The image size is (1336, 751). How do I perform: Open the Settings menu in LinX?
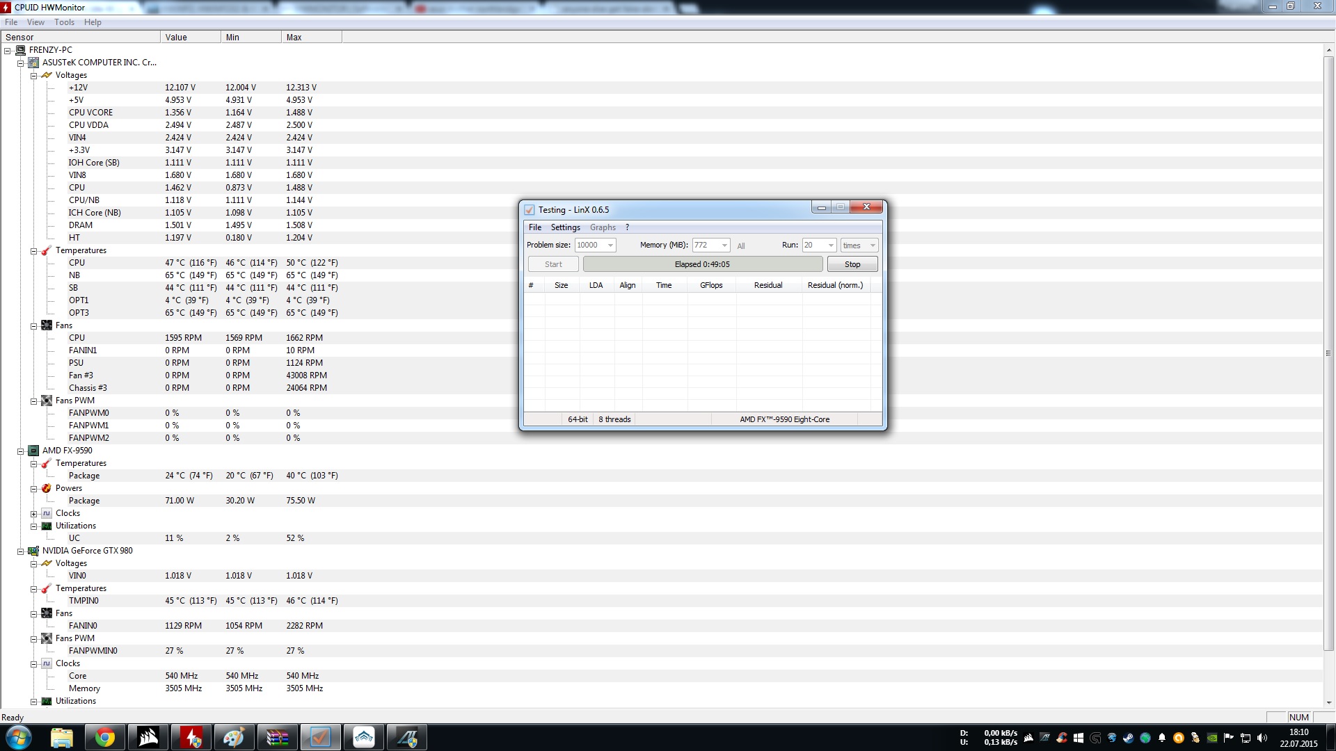click(565, 227)
